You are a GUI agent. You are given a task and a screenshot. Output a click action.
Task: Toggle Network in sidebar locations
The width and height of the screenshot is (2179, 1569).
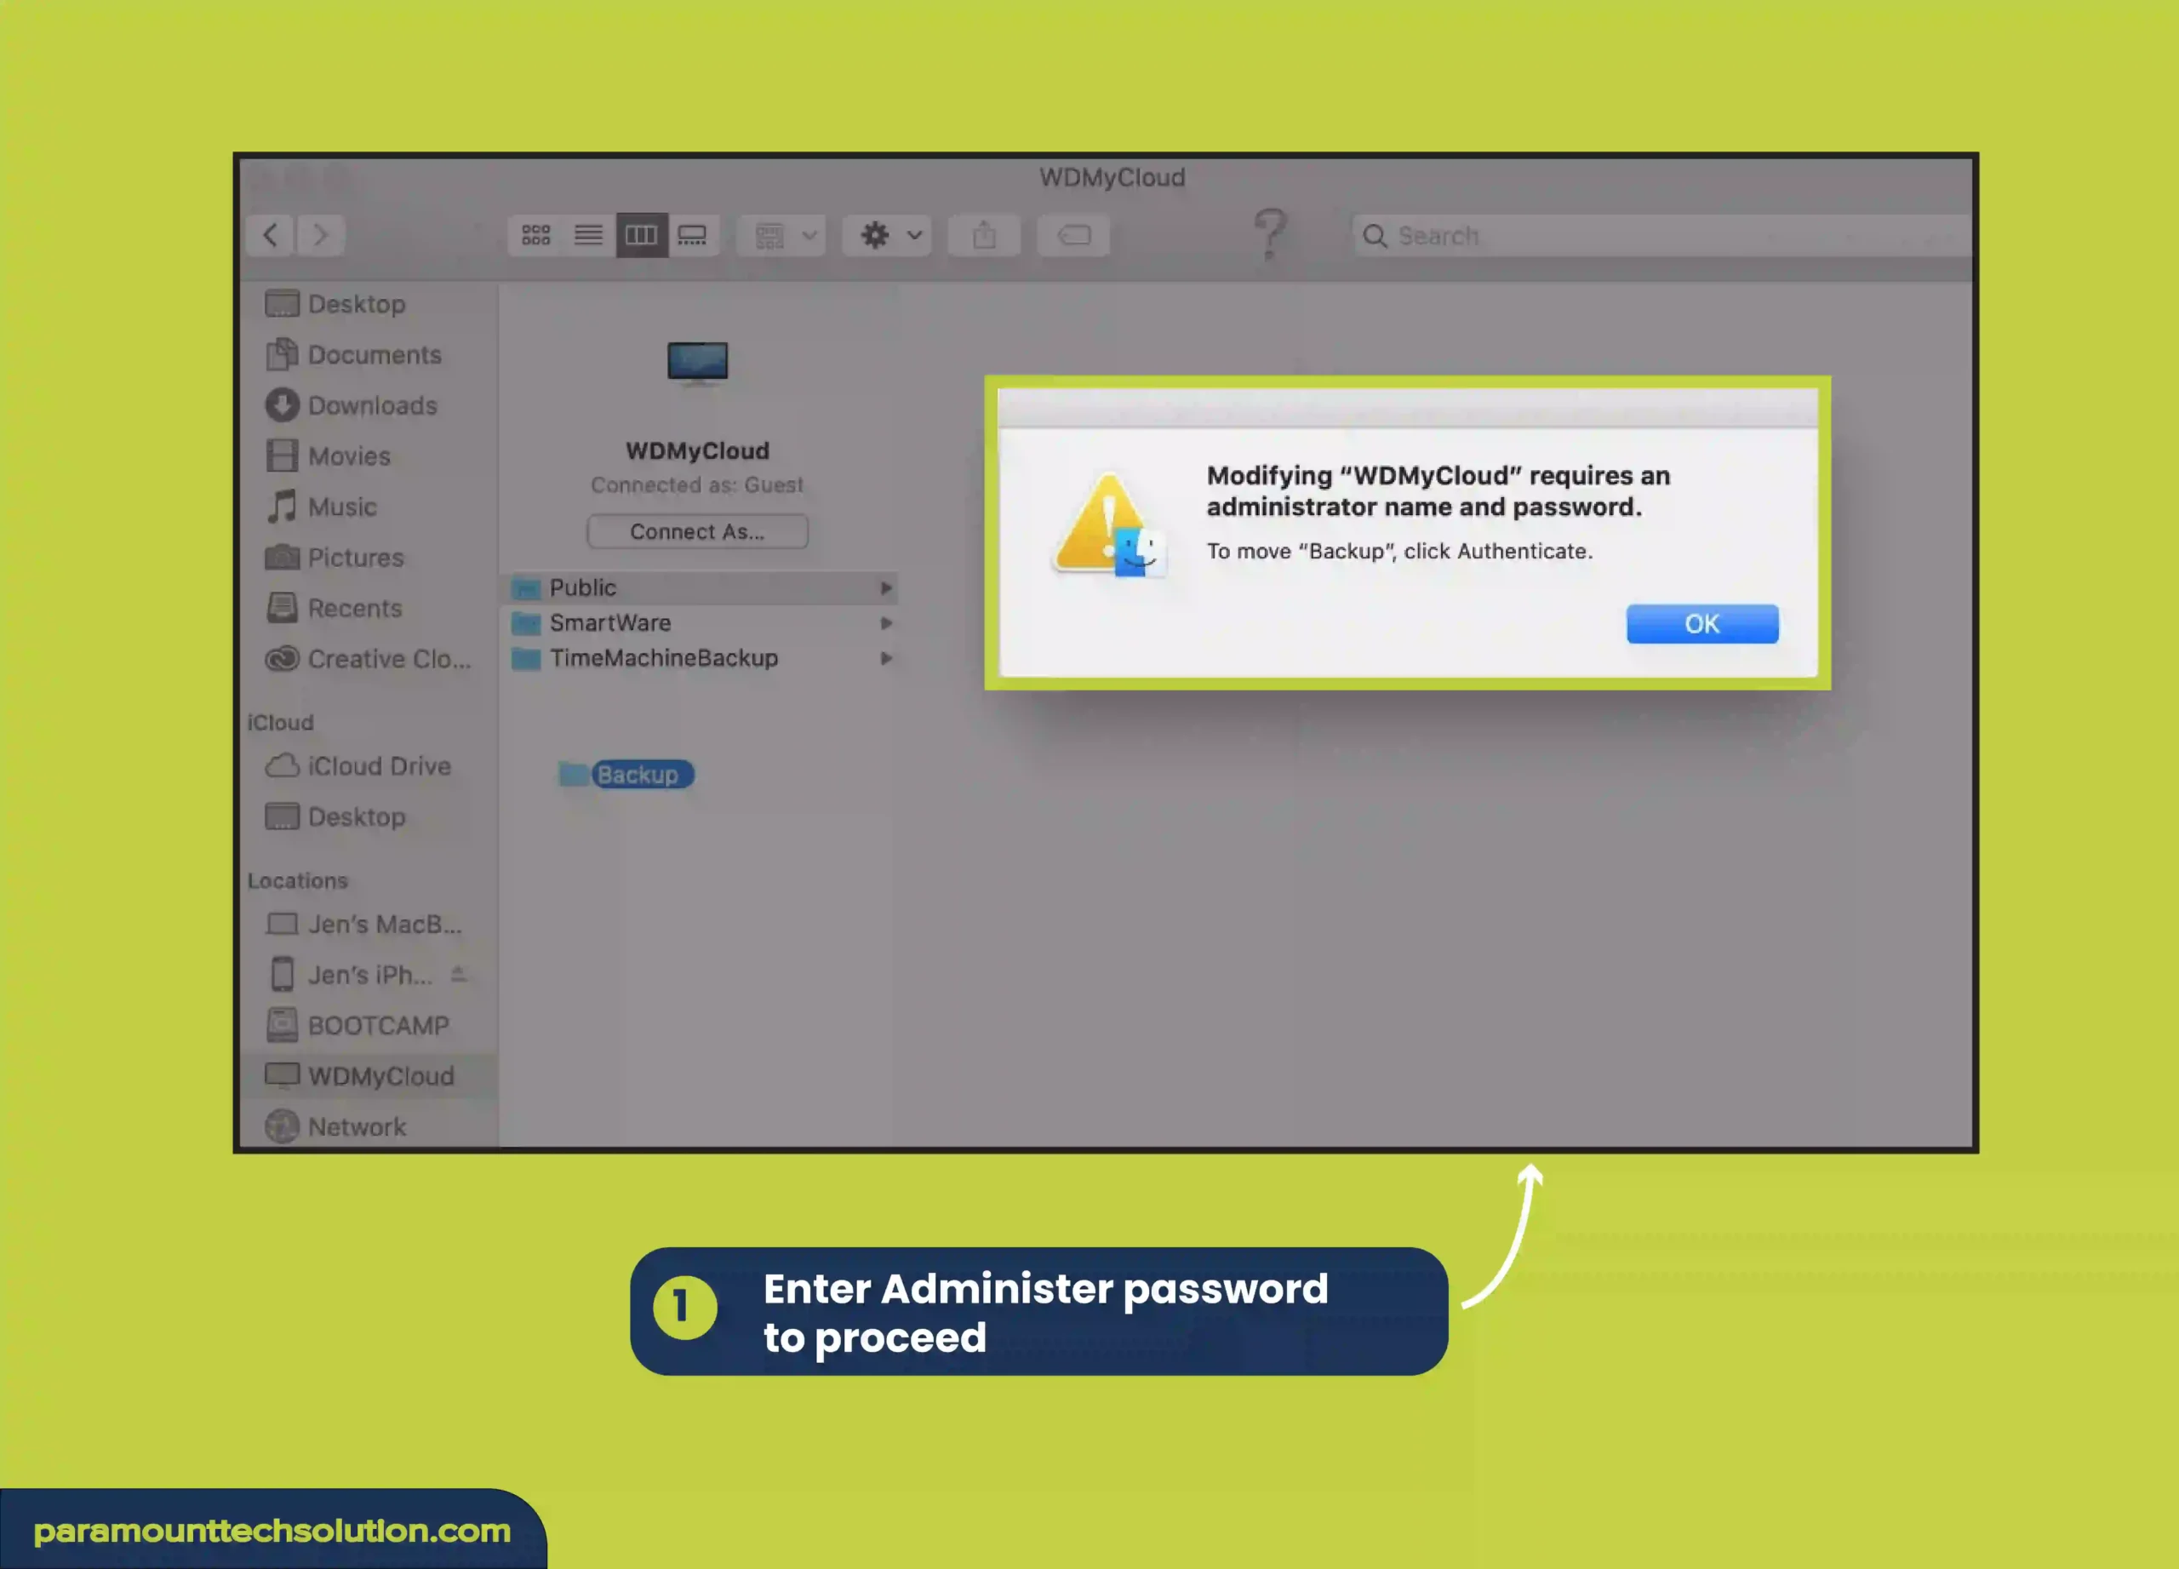357,1125
